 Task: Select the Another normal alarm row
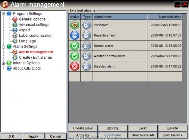pyautogui.click(x=125, y=56)
